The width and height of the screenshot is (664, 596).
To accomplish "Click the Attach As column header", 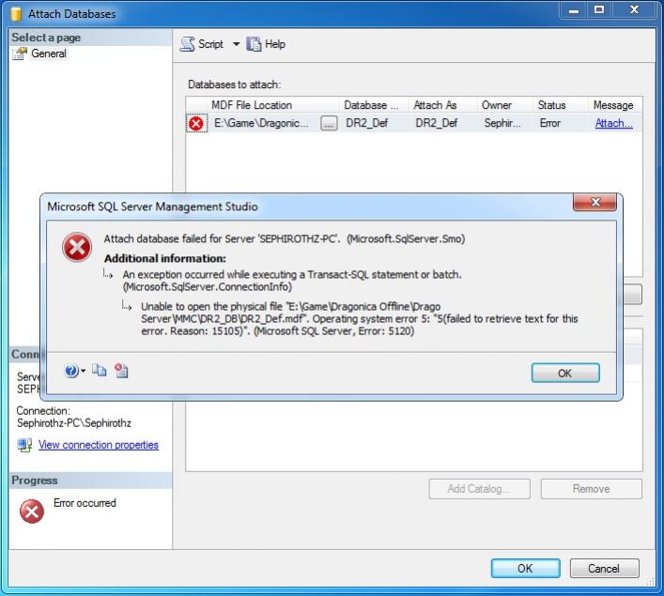I will (x=443, y=105).
